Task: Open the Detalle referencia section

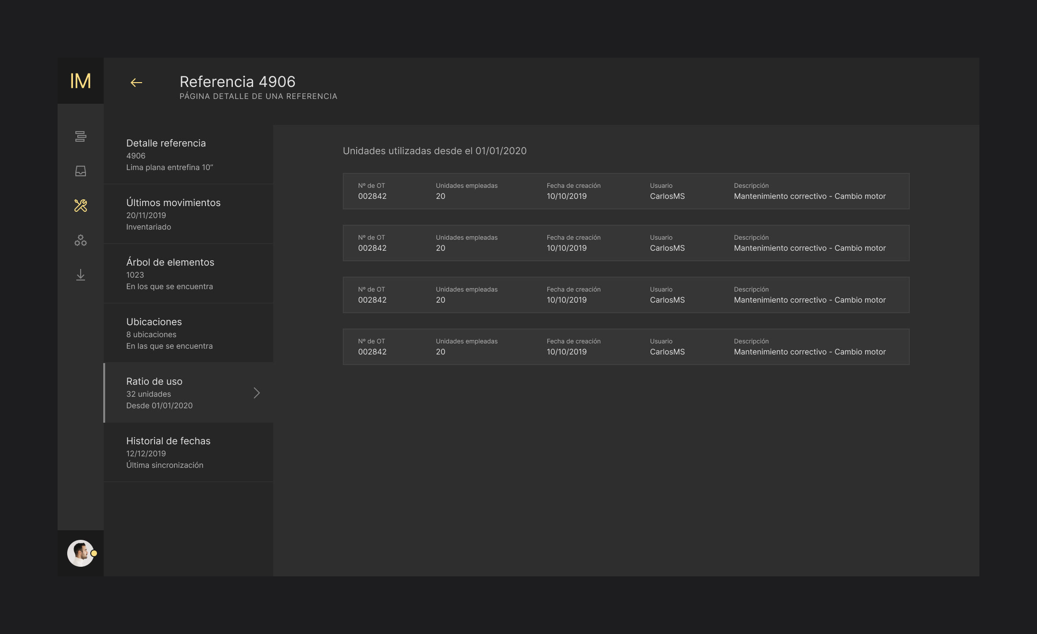Action: click(x=188, y=154)
